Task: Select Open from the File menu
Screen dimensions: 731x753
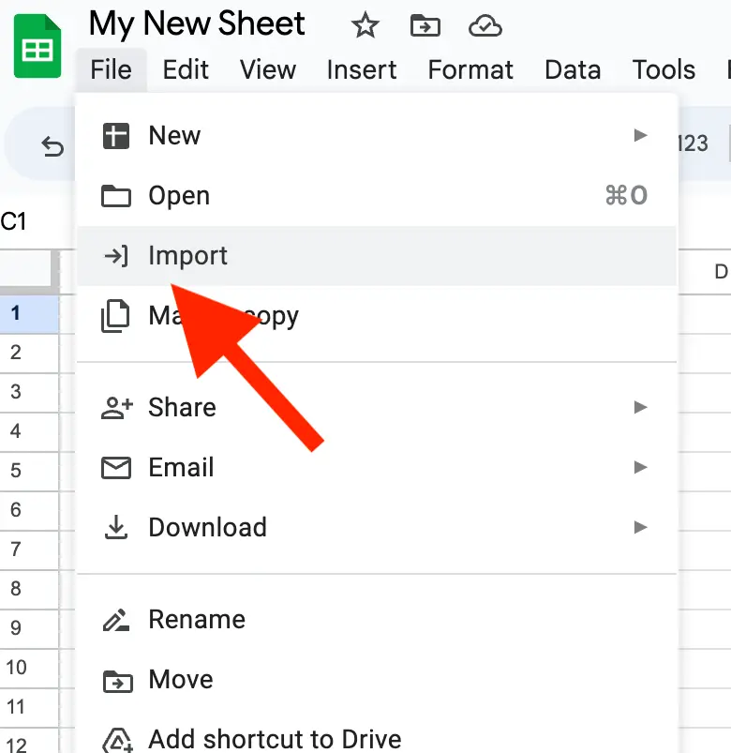Action: click(179, 195)
